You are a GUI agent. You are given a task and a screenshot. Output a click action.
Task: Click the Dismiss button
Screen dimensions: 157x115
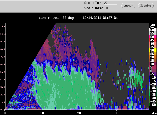tap(146, 5)
